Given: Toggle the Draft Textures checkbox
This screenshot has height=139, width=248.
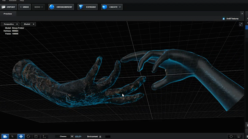Looking at the screenshot, I should click(224, 19).
